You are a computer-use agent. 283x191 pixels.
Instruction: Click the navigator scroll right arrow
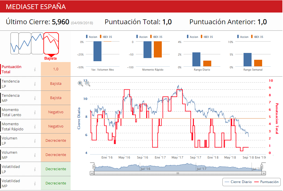point(264,173)
